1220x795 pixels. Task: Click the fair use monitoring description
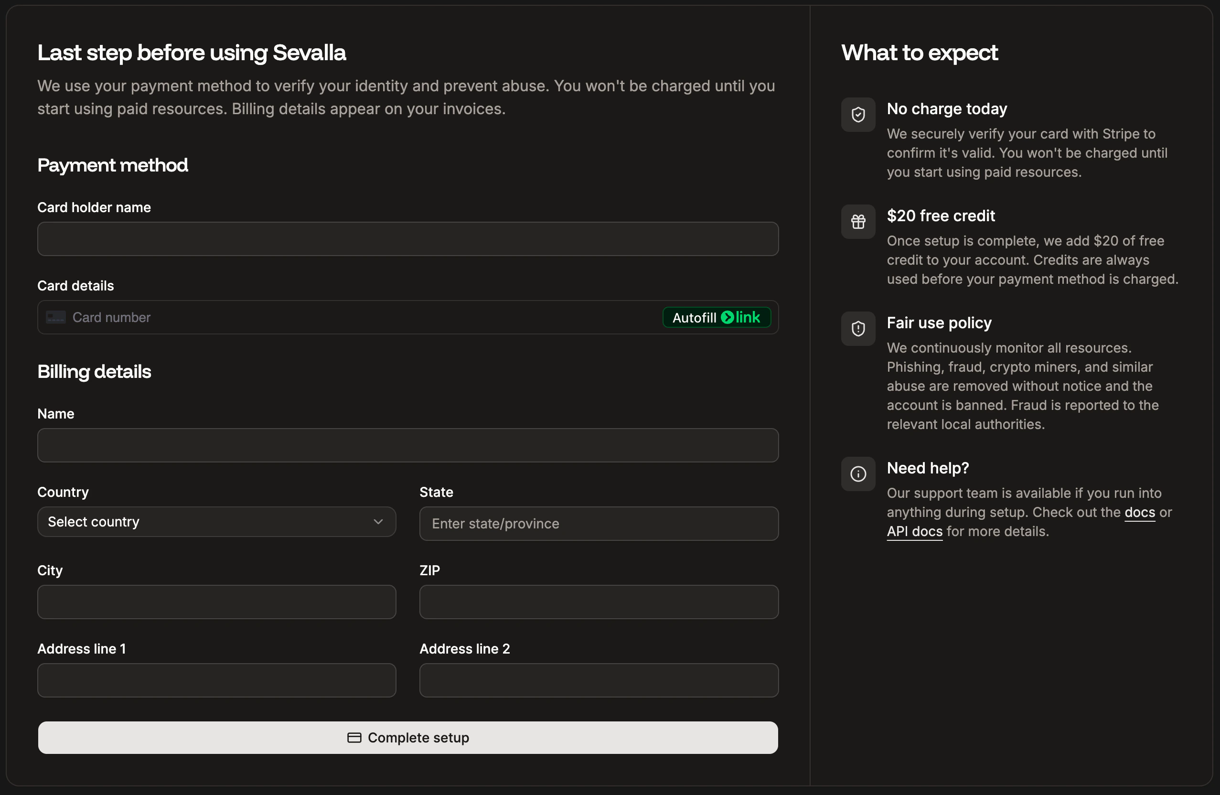tap(1023, 386)
